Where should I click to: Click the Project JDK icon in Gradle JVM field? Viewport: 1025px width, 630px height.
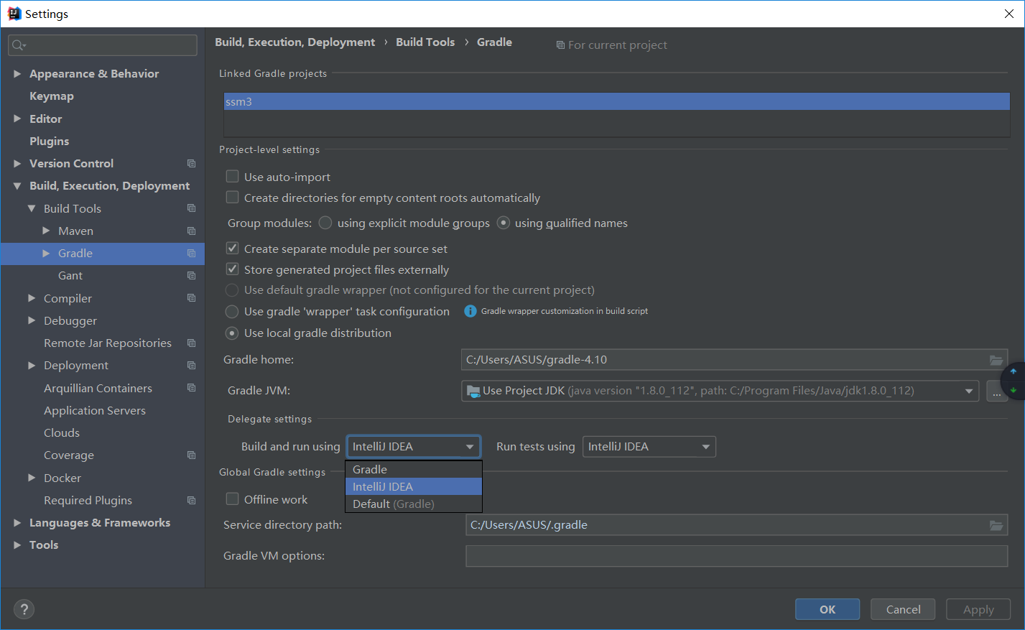click(474, 391)
